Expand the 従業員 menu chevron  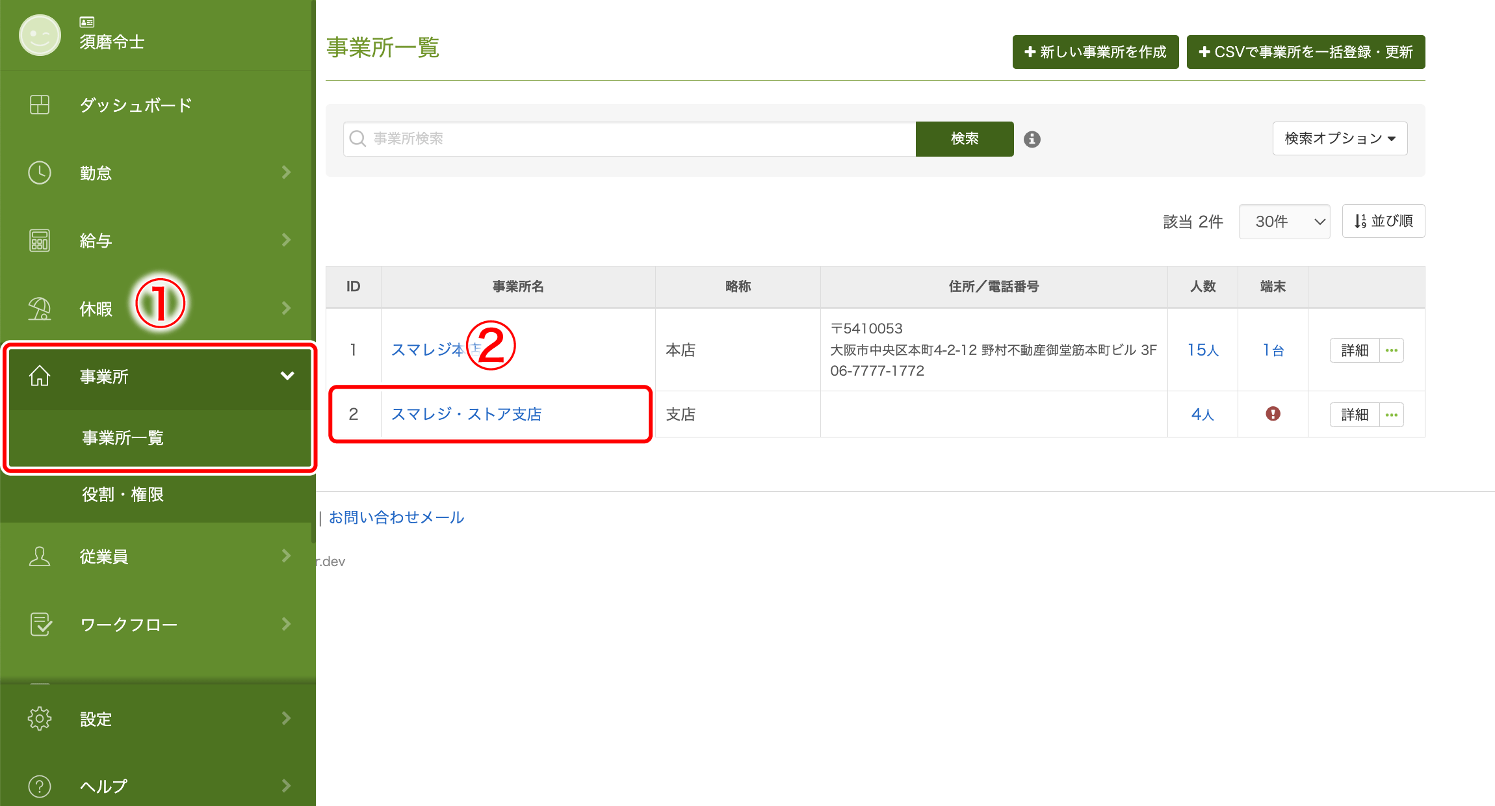[286, 556]
